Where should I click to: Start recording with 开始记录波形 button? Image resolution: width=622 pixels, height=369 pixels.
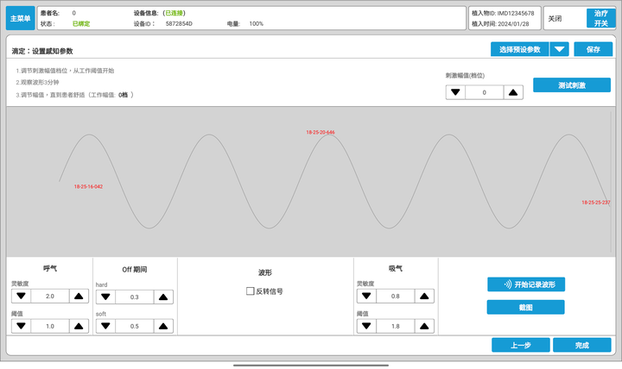[x=525, y=285]
